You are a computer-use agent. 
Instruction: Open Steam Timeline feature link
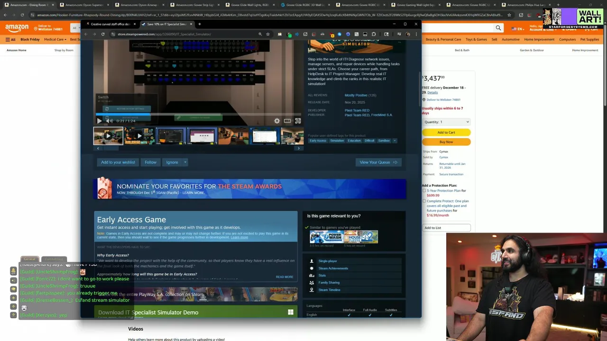(329, 289)
